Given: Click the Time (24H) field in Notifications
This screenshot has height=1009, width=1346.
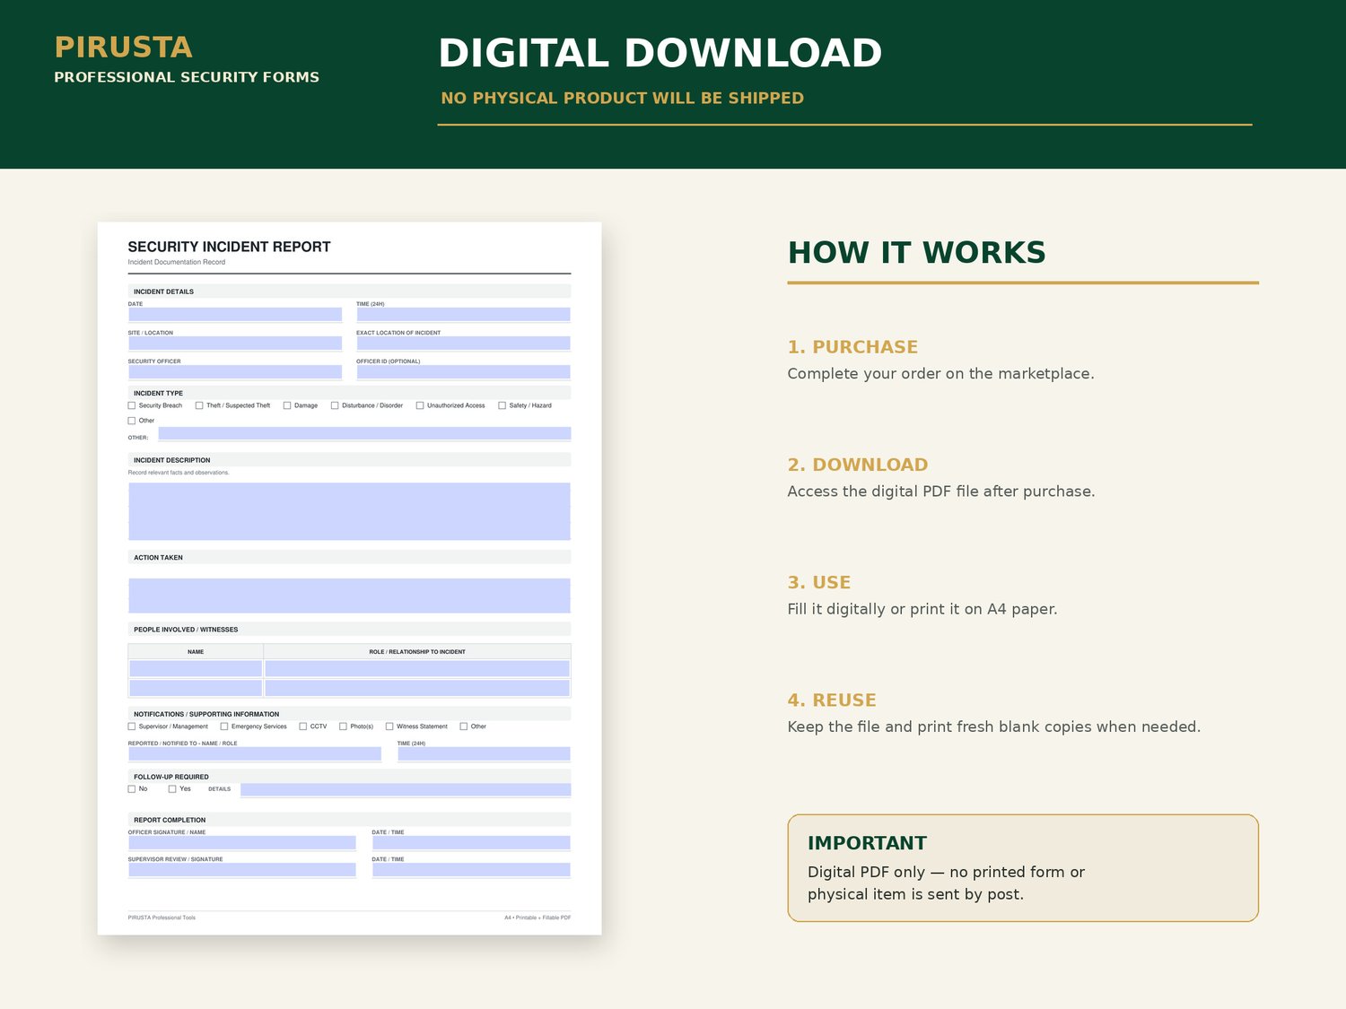Looking at the screenshot, I should [484, 754].
